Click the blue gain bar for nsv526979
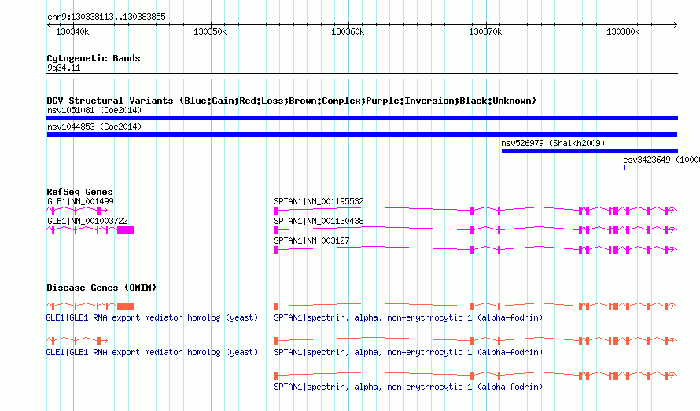Screen dimensions: 700x411 [x=590, y=151]
